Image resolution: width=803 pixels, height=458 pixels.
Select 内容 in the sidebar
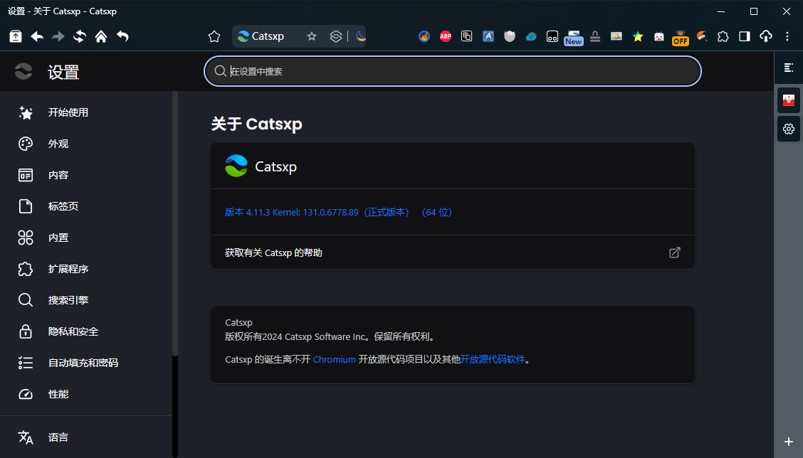coord(58,175)
